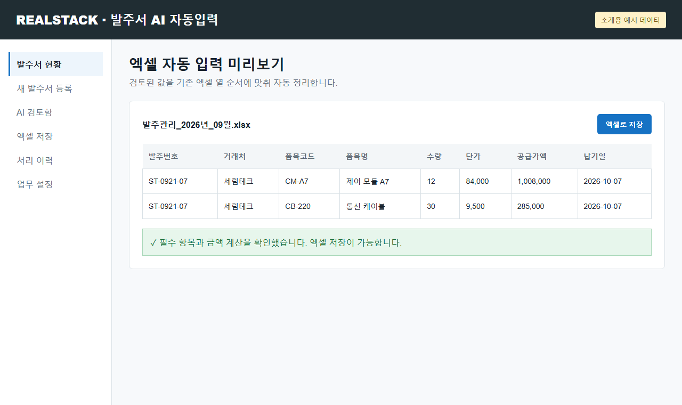Click the CM-A7 item code cell

[x=310, y=181]
